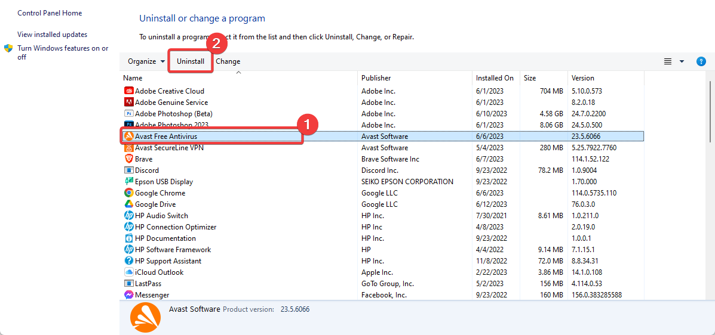The width and height of the screenshot is (715, 335).
Task: Click the Adobe Creative Cloud icon
Action: [x=128, y=91]
